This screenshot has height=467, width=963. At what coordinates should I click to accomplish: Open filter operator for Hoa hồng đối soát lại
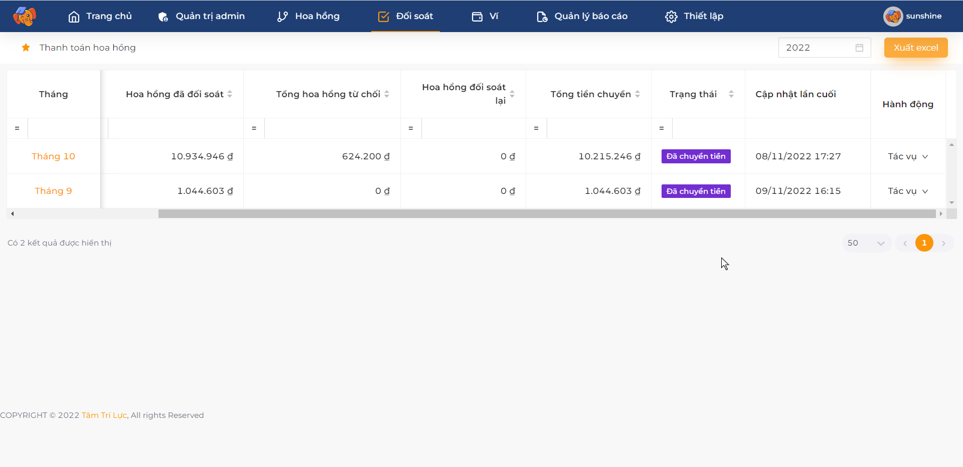coord(411,128)
